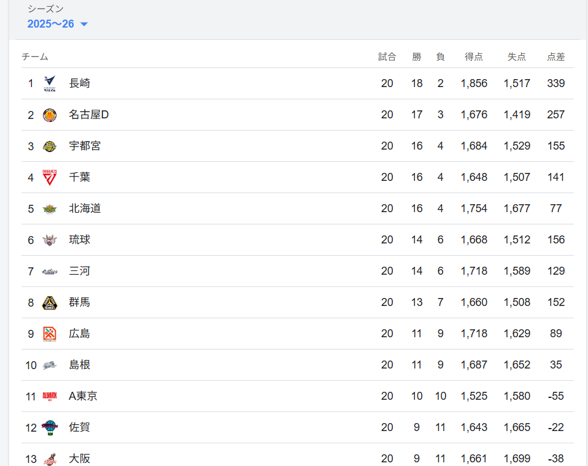Viewport: 588px width, 466px height.
Task: Select the 群馬 team logo icon
Action: (50, 302)
